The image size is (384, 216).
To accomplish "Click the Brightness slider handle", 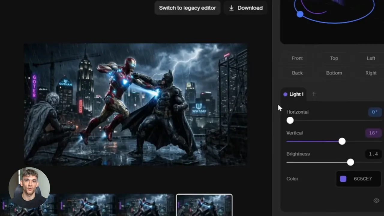I will [x=351, y=162].
